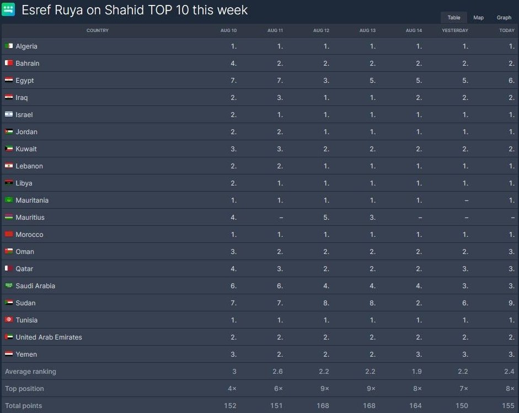Image resolution: width=519 pixels, height=413 pixels.
Task: Click the YESTERDAY column header
Action: click(455, 30)
